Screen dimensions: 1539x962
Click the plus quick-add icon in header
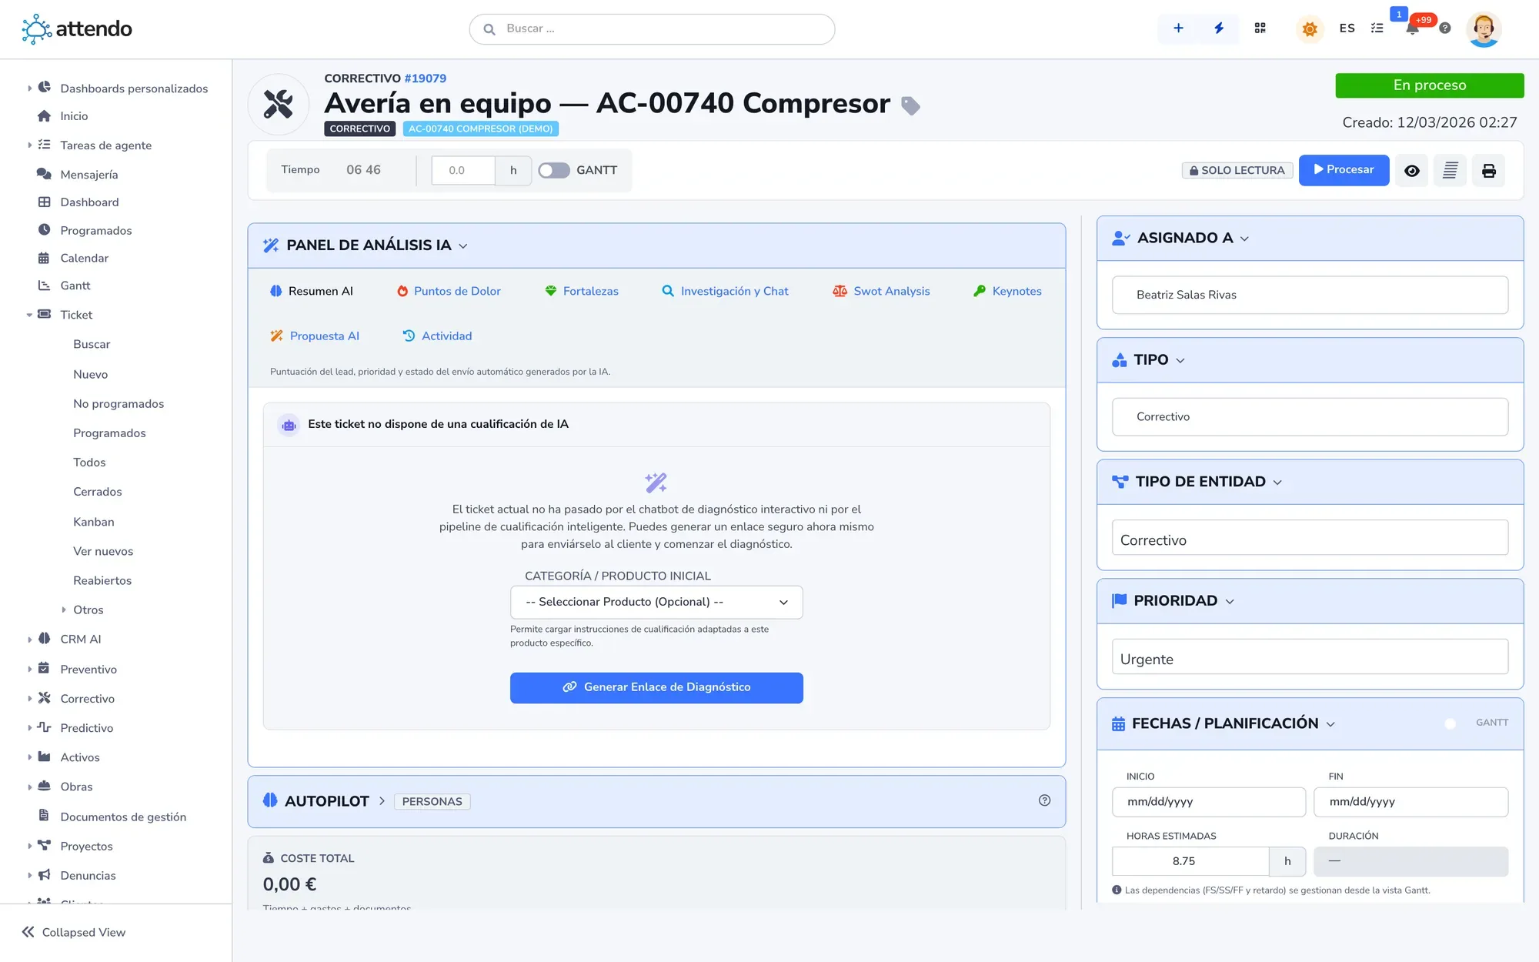click(1178, 28)
